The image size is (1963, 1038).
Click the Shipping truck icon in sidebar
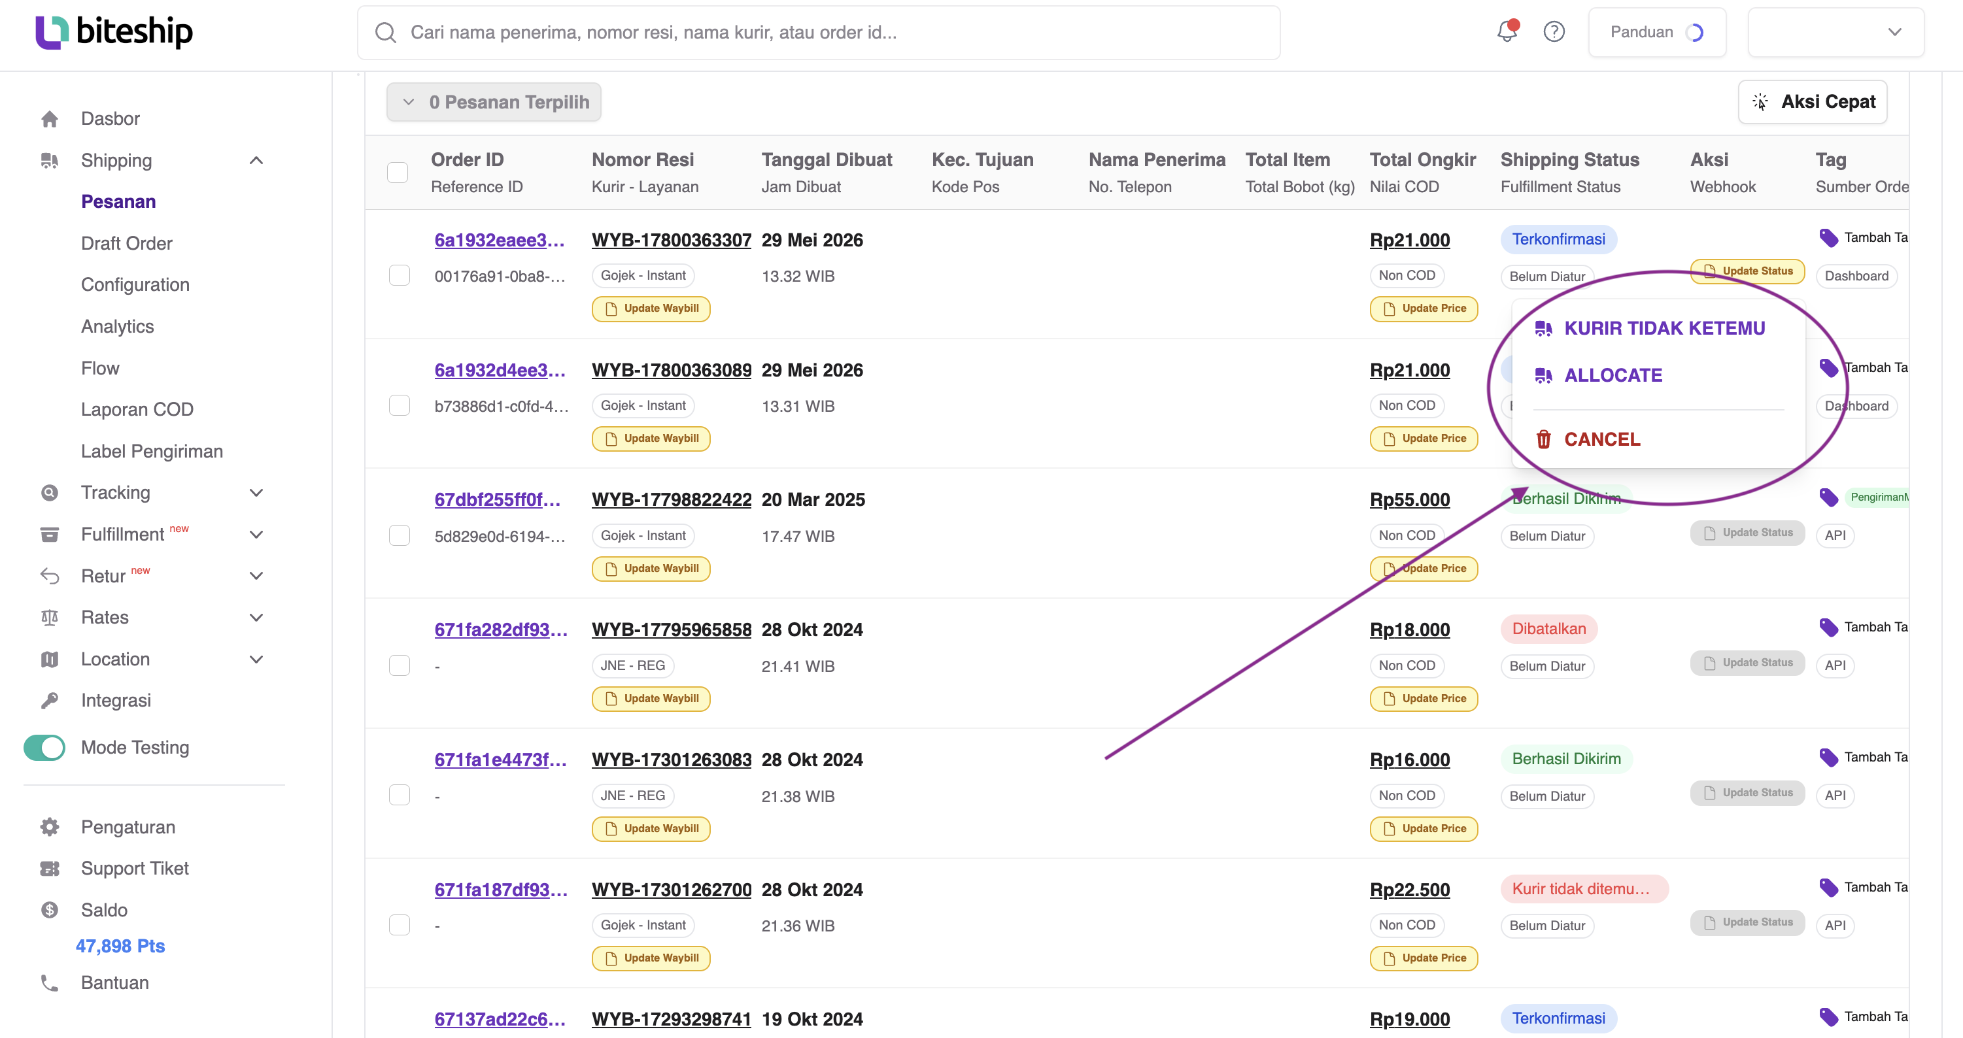[x=50, y=161]
